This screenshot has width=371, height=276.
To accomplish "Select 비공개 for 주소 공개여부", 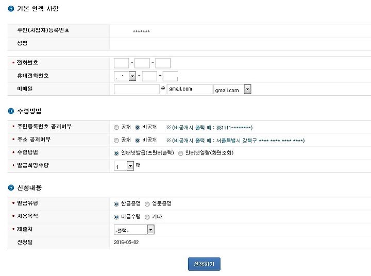I will (x=138, y=141).
